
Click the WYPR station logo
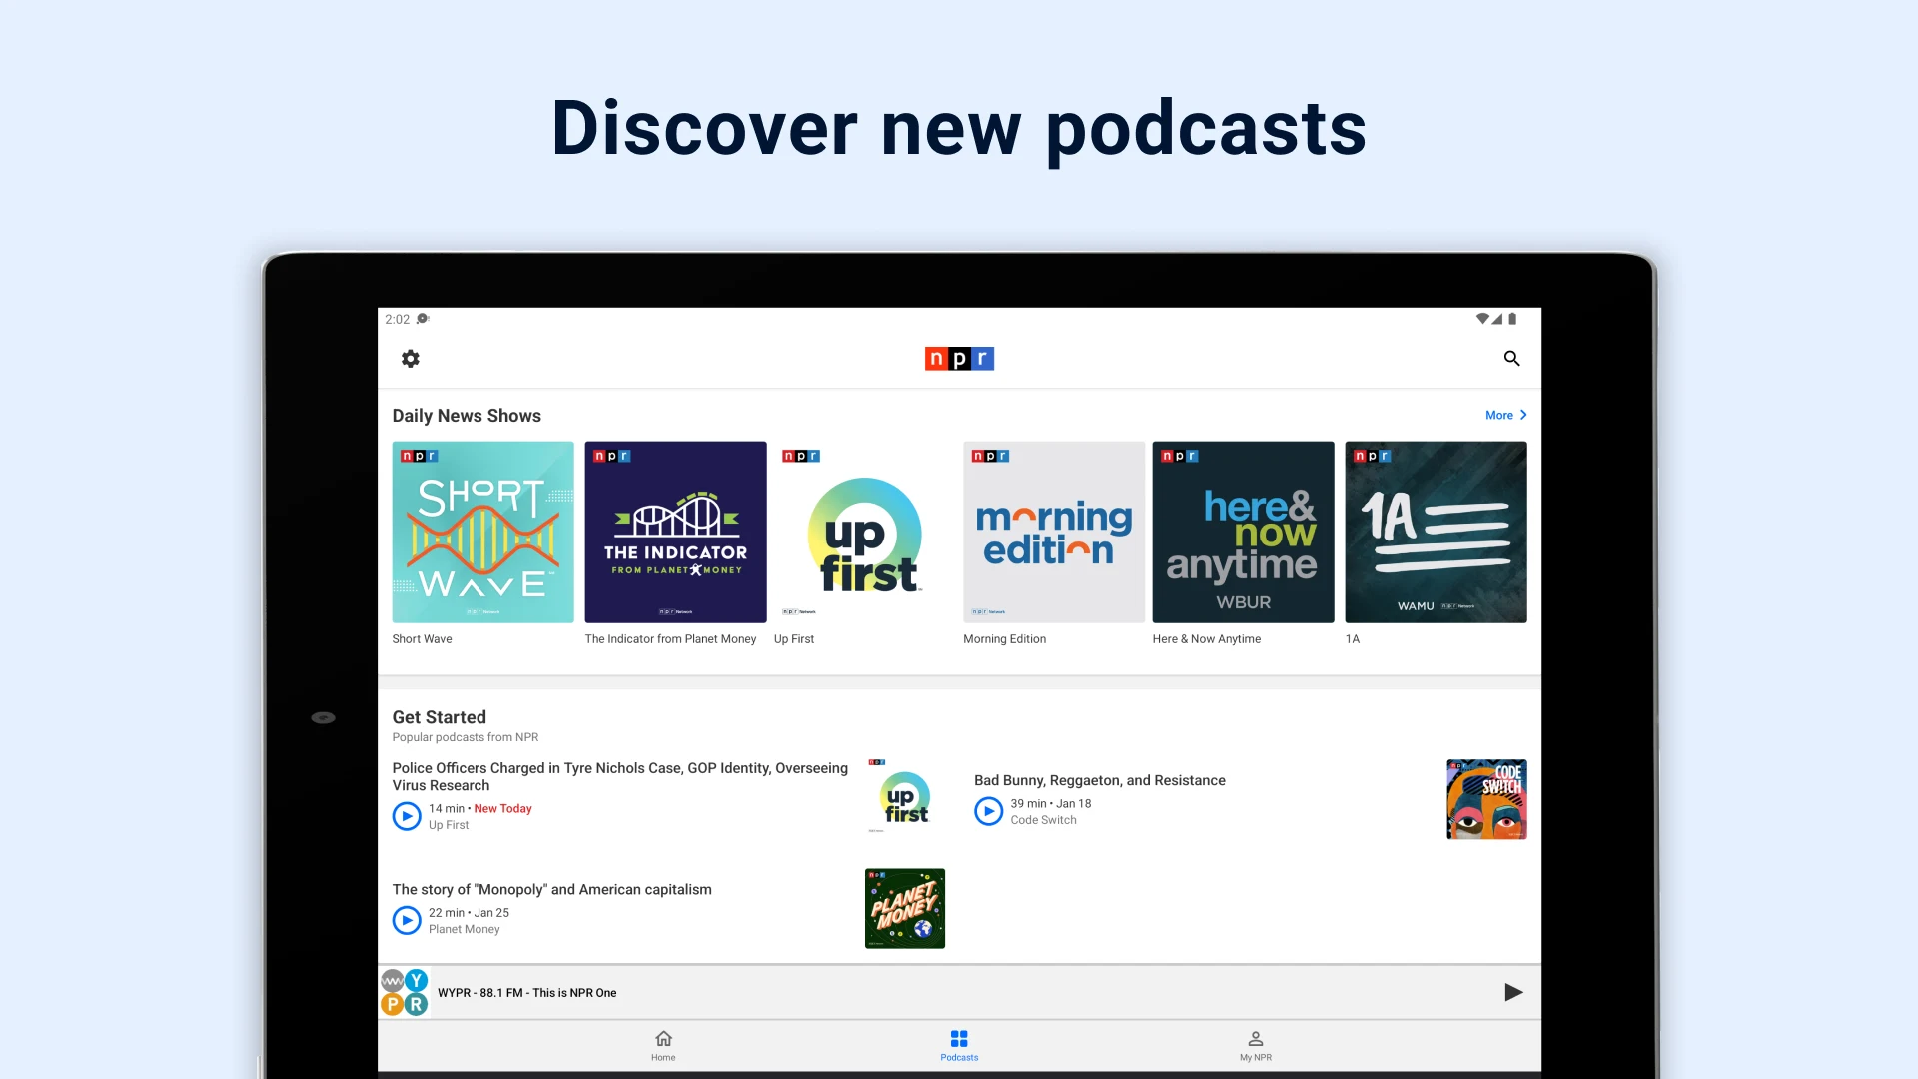[405, 993]
